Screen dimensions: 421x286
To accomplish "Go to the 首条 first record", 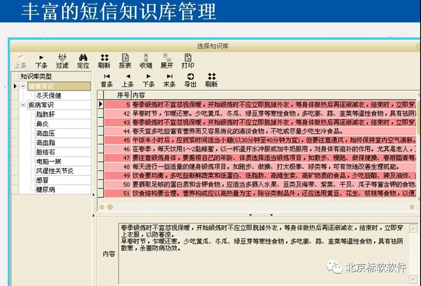I will (x=106, y=80).
